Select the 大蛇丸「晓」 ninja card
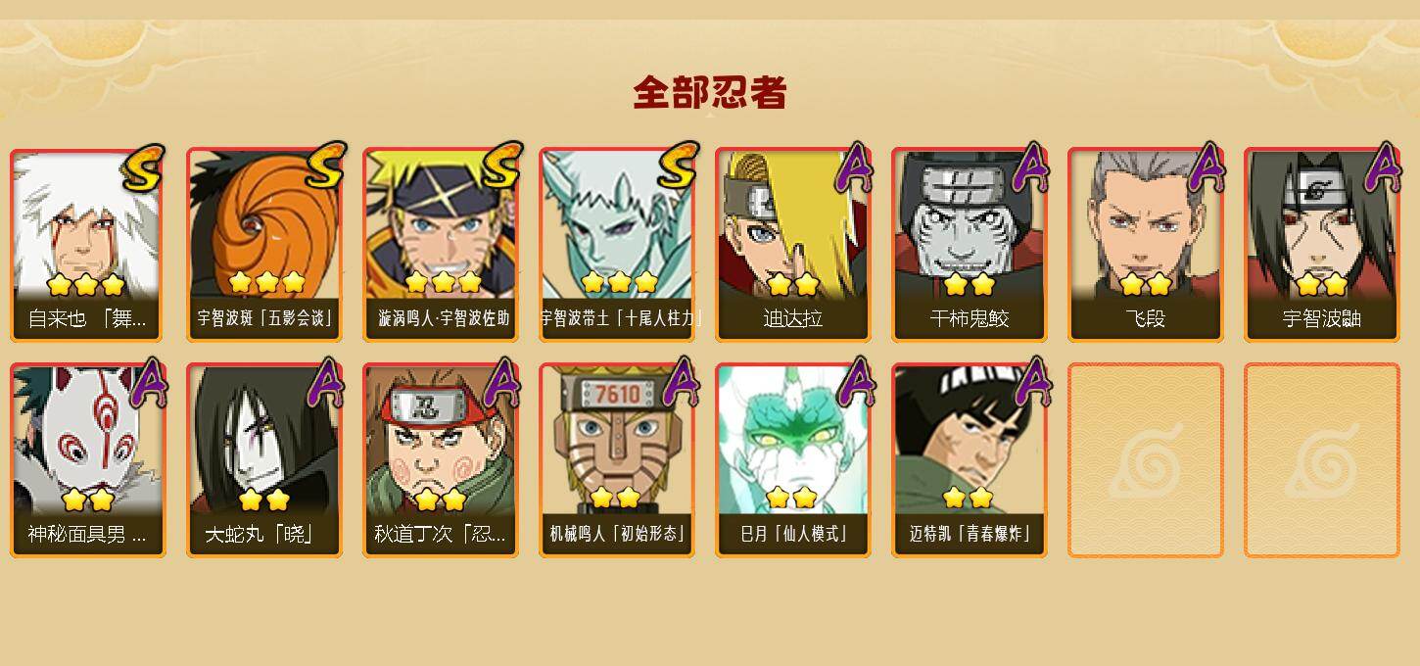The height and width of the screenshot is (666, 1420). click(264, 460)
